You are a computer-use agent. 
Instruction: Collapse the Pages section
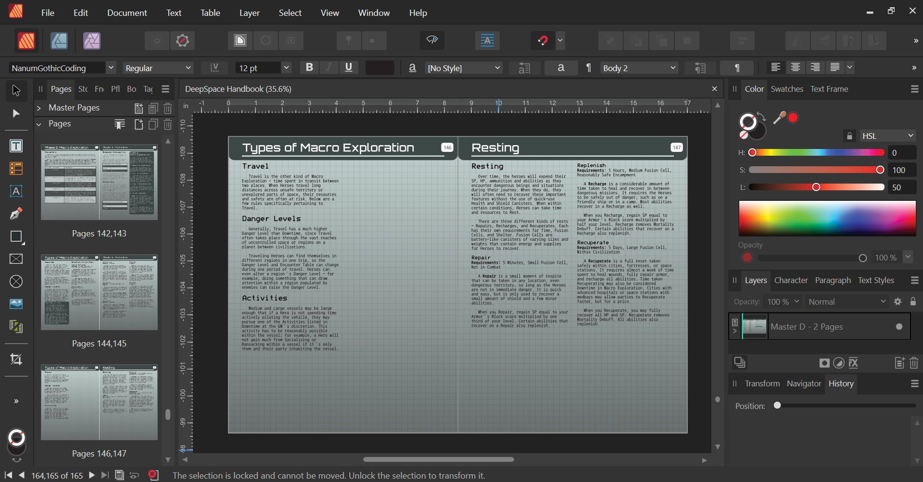[x=39, y=124]
